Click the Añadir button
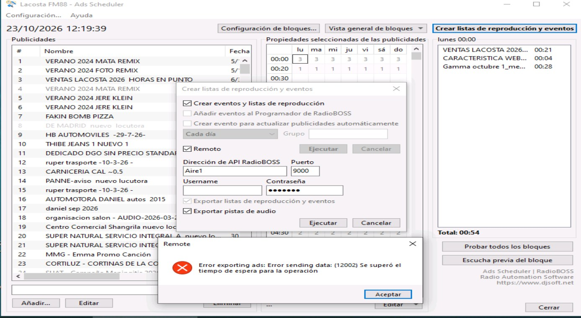 click(36, 303)
